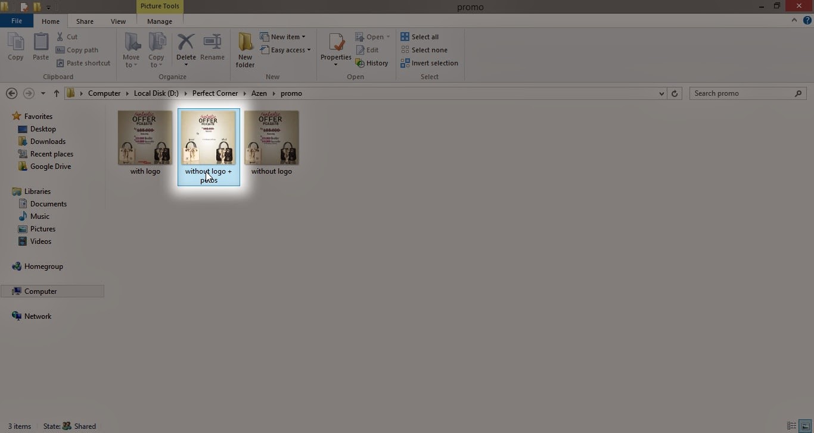The width and height of the screenshot is (814, 433).
Task: Switch to details view in status bar
Action: (x=791, y=426)
